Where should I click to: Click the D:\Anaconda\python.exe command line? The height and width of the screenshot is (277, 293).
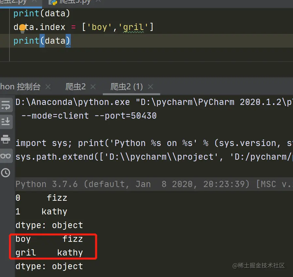coord(154,102)
